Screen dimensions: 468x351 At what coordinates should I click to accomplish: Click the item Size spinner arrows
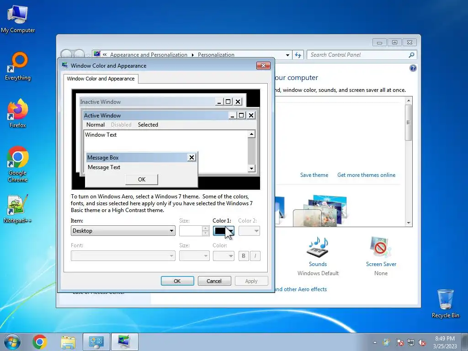(205, 231)
